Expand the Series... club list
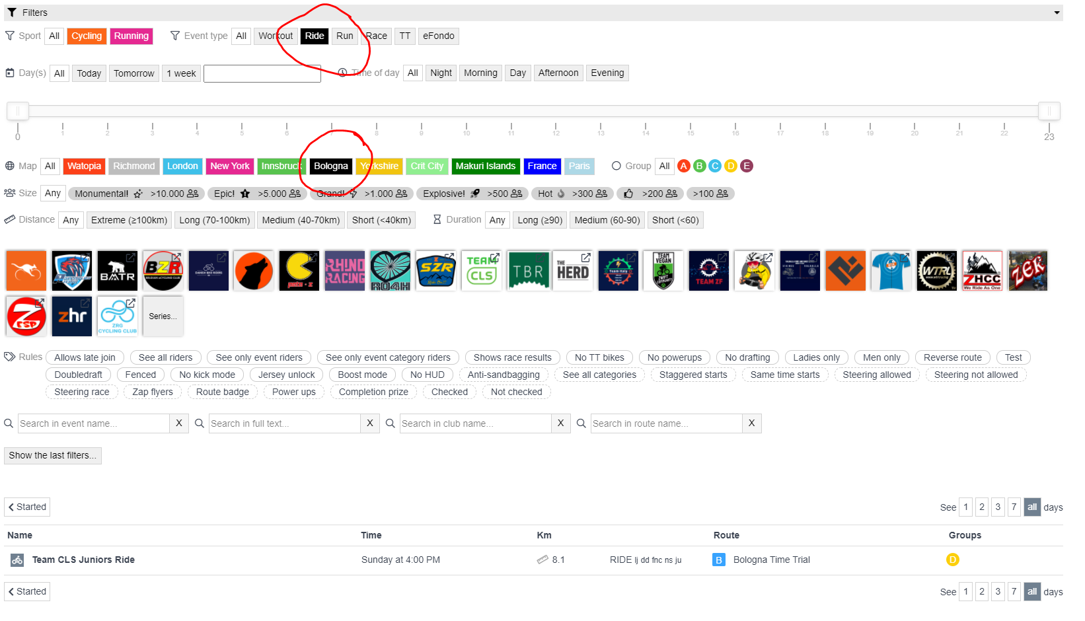The image size is (1085, 621). (163, 316)
